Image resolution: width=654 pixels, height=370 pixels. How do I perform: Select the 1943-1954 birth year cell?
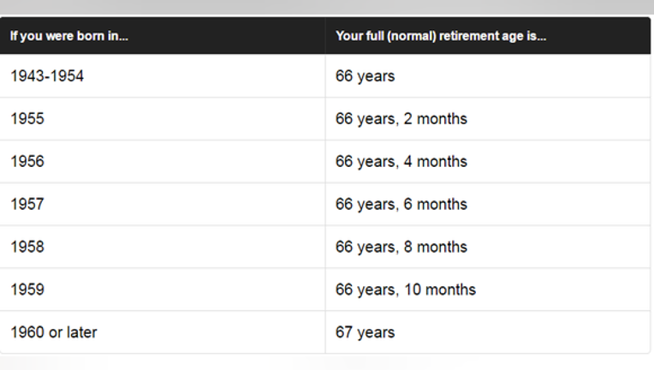163,76
